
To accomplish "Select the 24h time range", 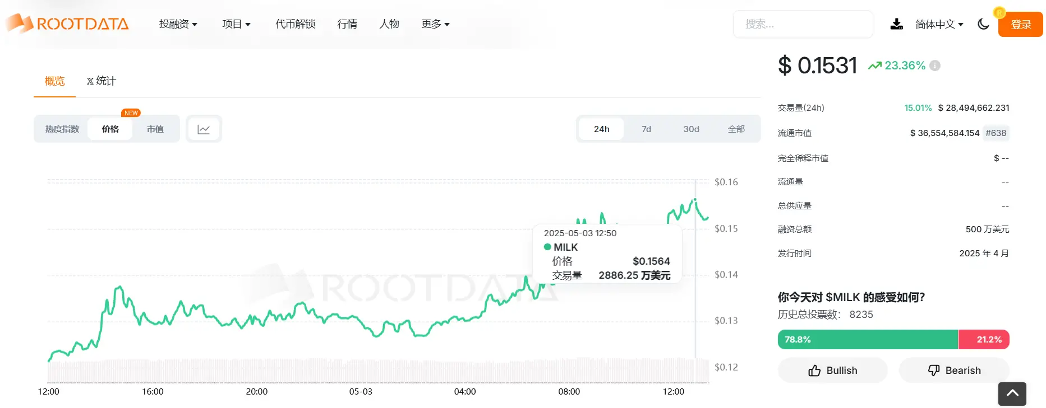I will 601,129.
